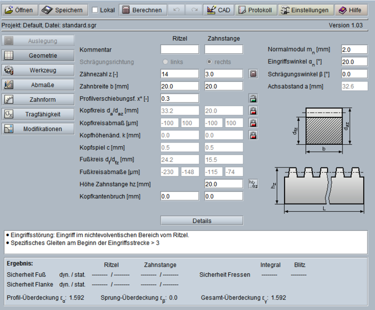Click the hz/rz switch icon
The image size is (375, 310).
253,184
